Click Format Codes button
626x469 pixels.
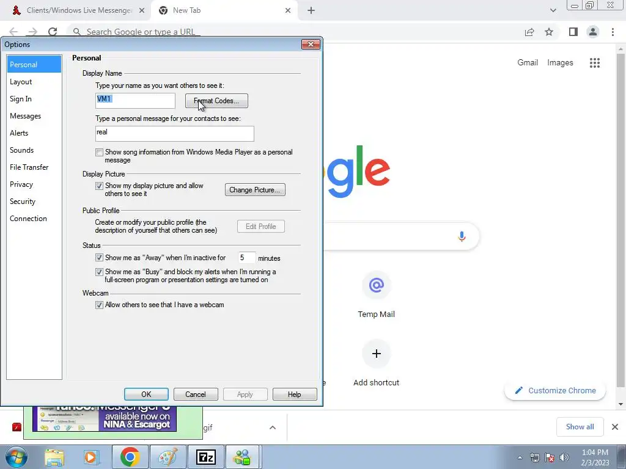point(216,101)
